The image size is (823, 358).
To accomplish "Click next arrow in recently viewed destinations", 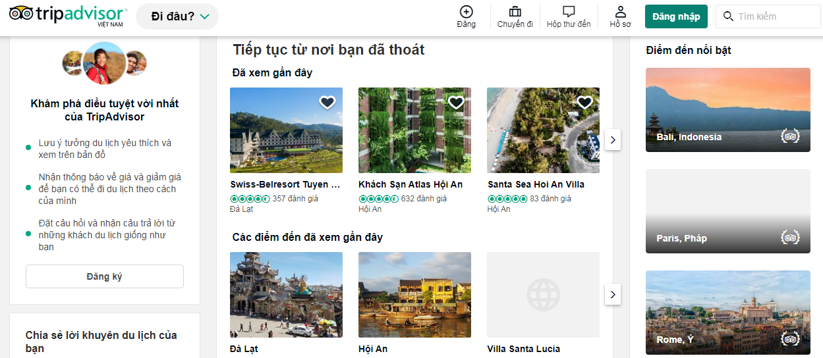I will 613,294.
